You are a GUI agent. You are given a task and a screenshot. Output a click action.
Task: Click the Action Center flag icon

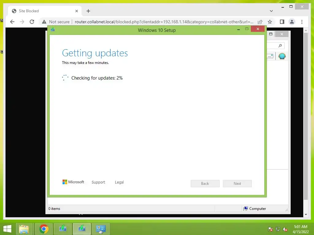(x=270, y=229)
